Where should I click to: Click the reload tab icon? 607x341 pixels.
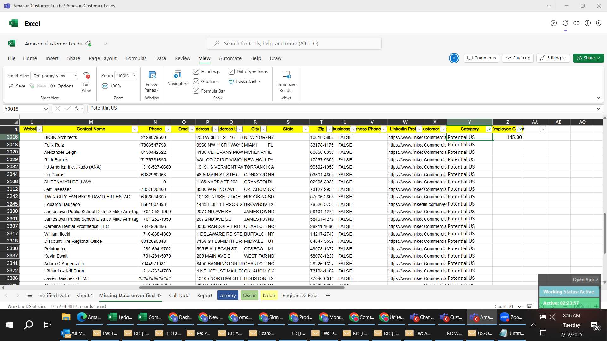pos(565,23)
